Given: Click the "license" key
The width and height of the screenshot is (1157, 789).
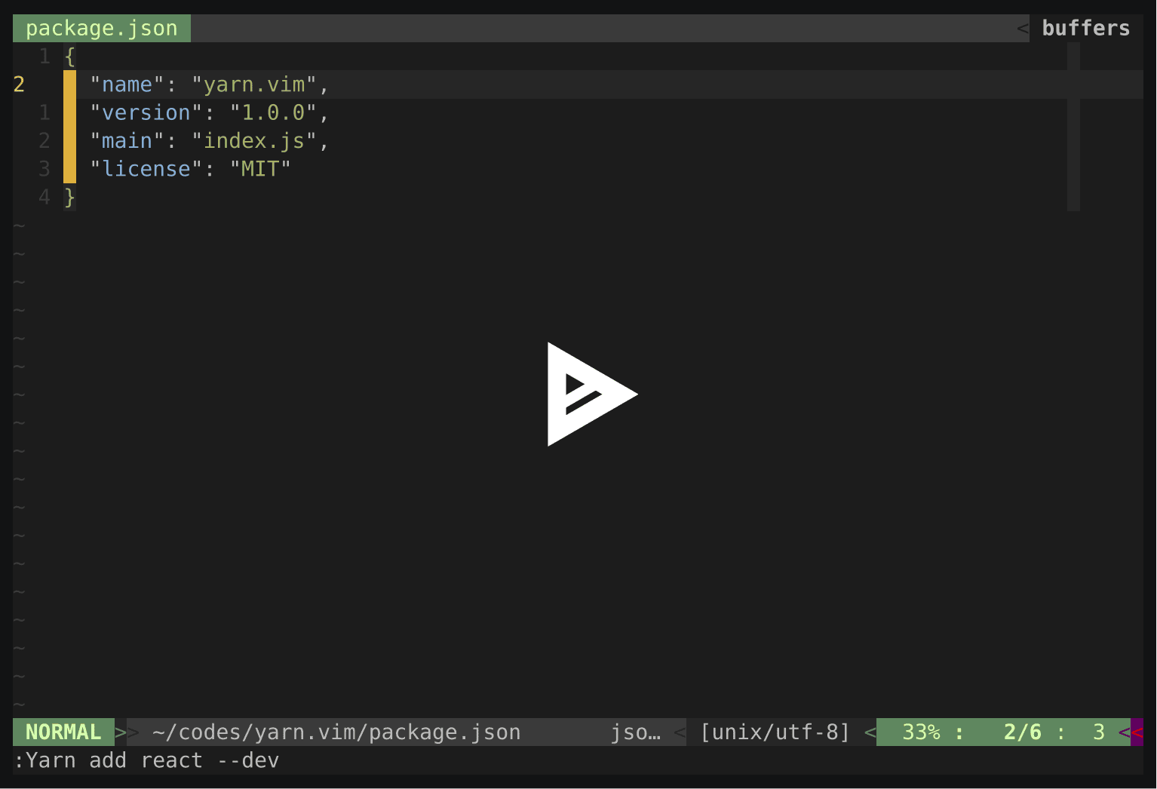Looking at the screenshot, I should point(146,168).
